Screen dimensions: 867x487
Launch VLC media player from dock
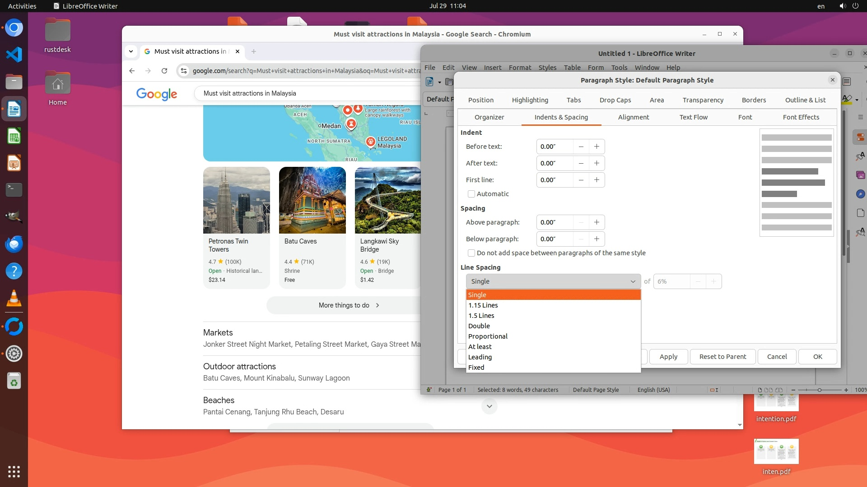click(x=14, y=299)
